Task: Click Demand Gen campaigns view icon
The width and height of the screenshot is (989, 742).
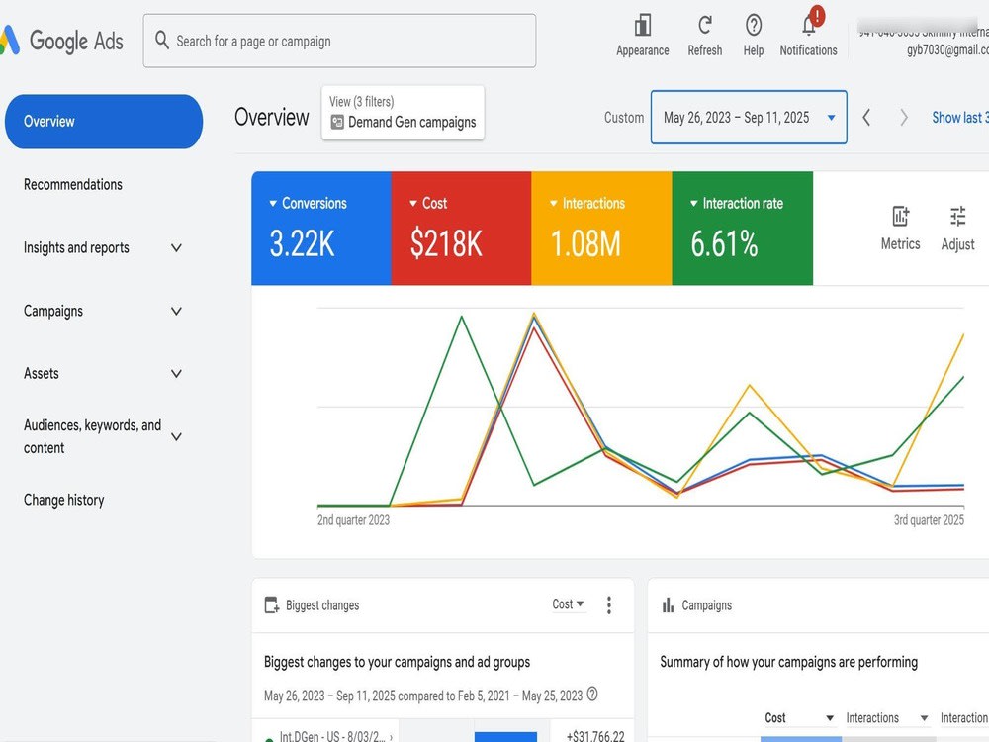Action: pyautogui.click(x=337, y=123)
